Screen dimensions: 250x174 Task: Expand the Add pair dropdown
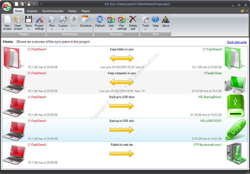click(x=111, y=29)
